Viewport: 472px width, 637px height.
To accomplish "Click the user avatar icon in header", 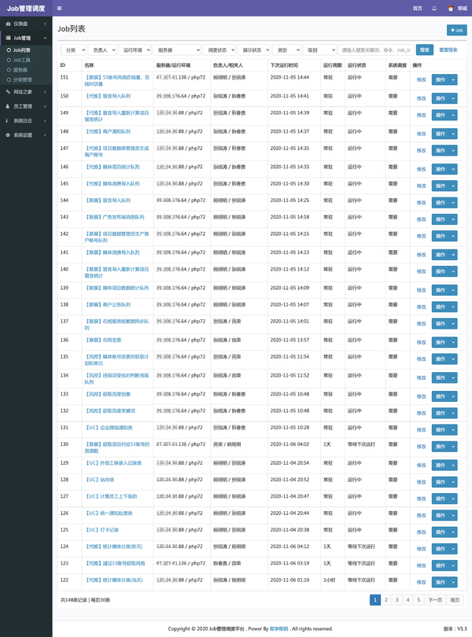I will (x=451, y=8).
